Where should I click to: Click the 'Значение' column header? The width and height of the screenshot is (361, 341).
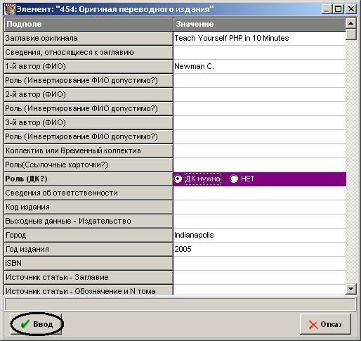click(x=259, y=24)
